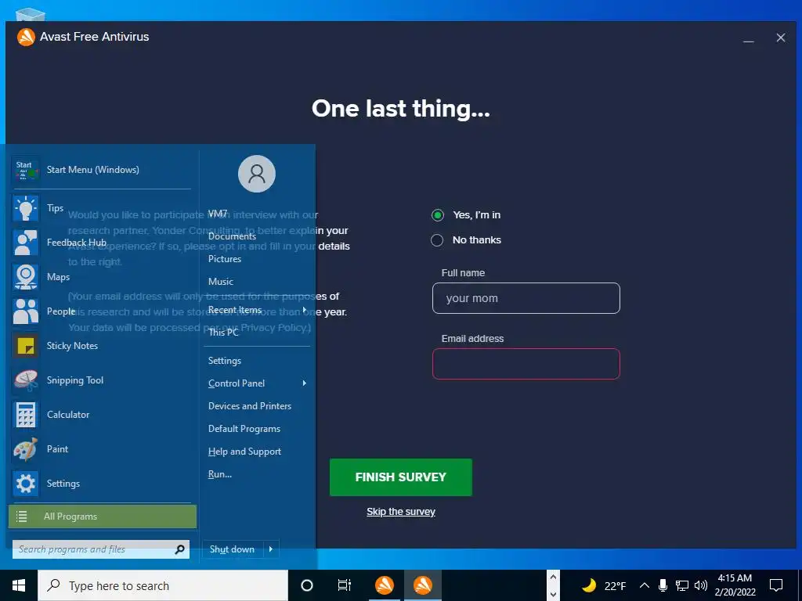The width and height of the screenshot is (802, 601).
Task: Select "Yes, I'm in" radio option
Action: coord(437,215)
